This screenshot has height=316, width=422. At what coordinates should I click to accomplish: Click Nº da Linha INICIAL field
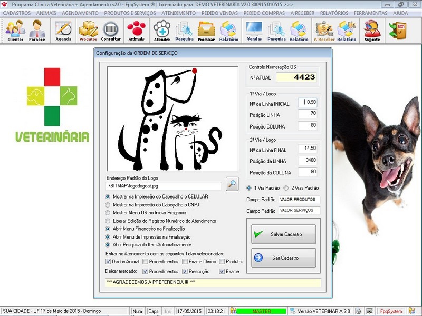pos(308,102)
